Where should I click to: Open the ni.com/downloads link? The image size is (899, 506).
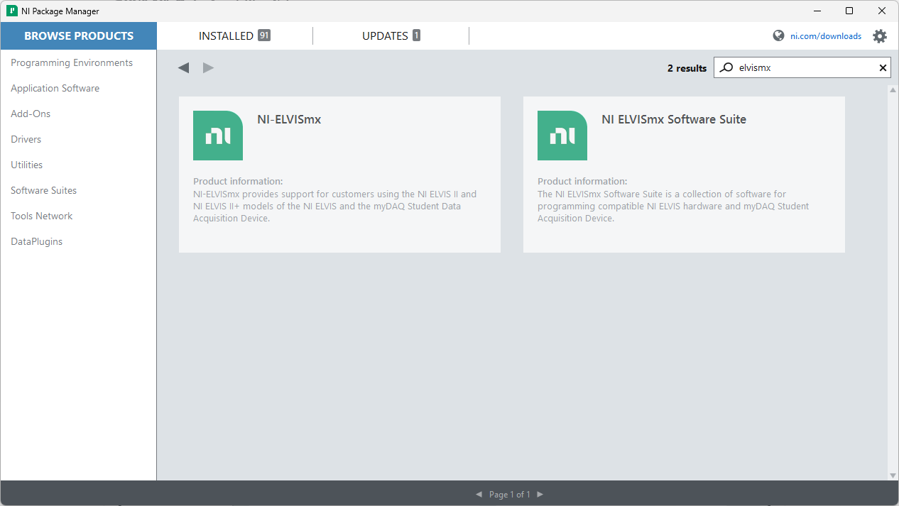click(826, 36)
